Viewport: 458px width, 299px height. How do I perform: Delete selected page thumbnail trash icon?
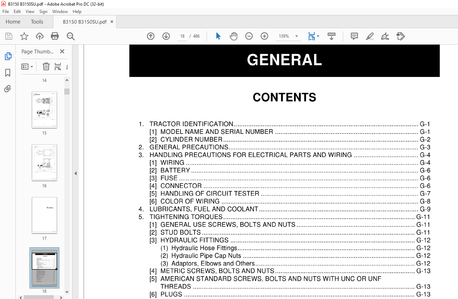46,66
